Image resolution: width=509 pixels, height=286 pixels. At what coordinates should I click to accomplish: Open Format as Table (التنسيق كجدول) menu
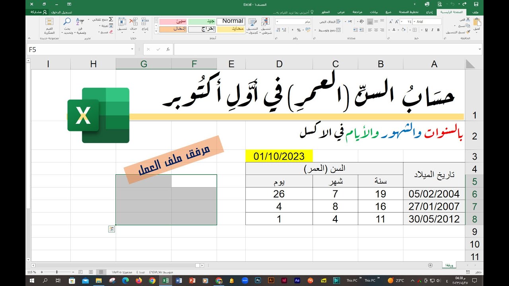pyautogui.click(x=252, y=26)
